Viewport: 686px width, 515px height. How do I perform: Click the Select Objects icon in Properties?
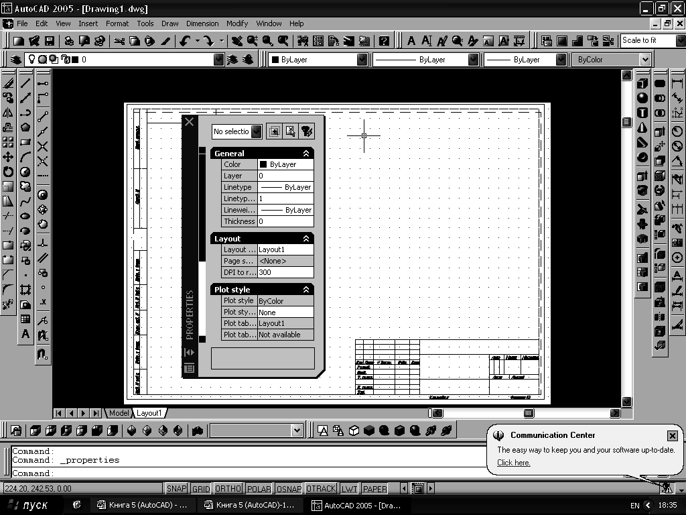coord(291,131)
